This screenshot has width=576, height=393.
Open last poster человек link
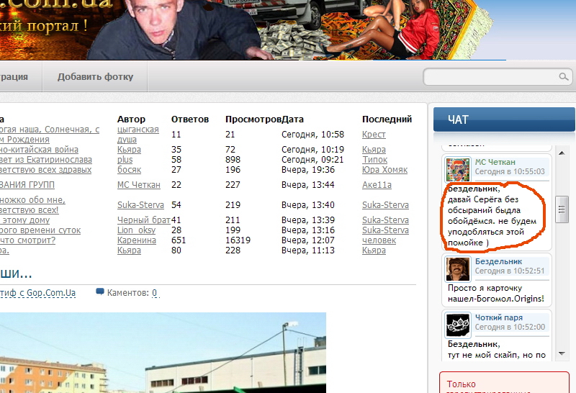pyautogui.click(x=379, y=240)
